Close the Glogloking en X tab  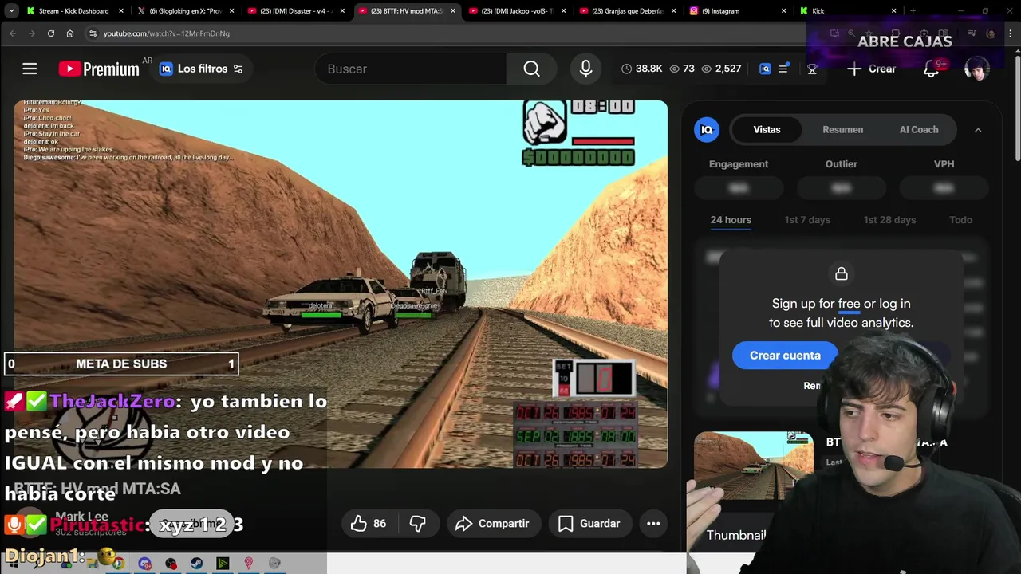(x=232, y=11)
